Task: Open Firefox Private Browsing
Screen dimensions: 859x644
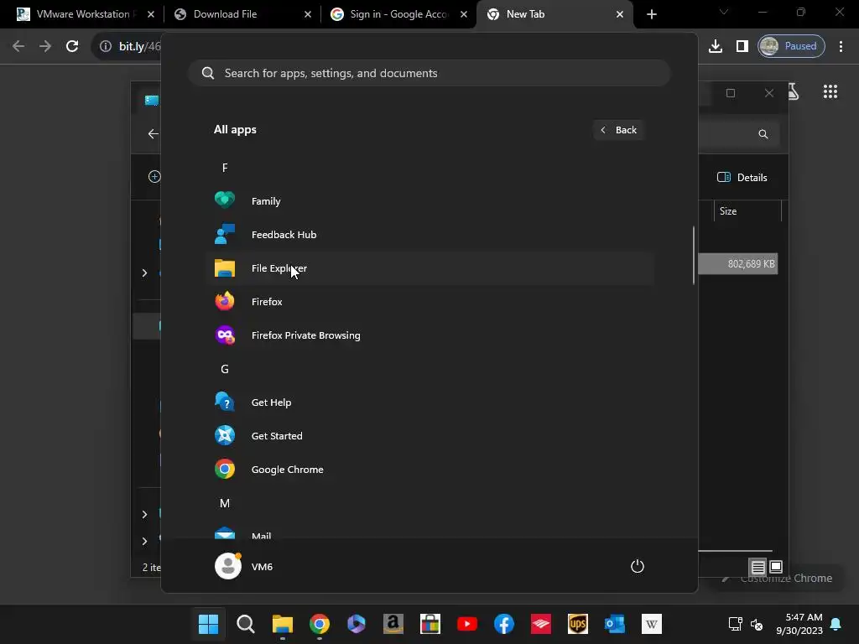Action: [x=429, y=335]
